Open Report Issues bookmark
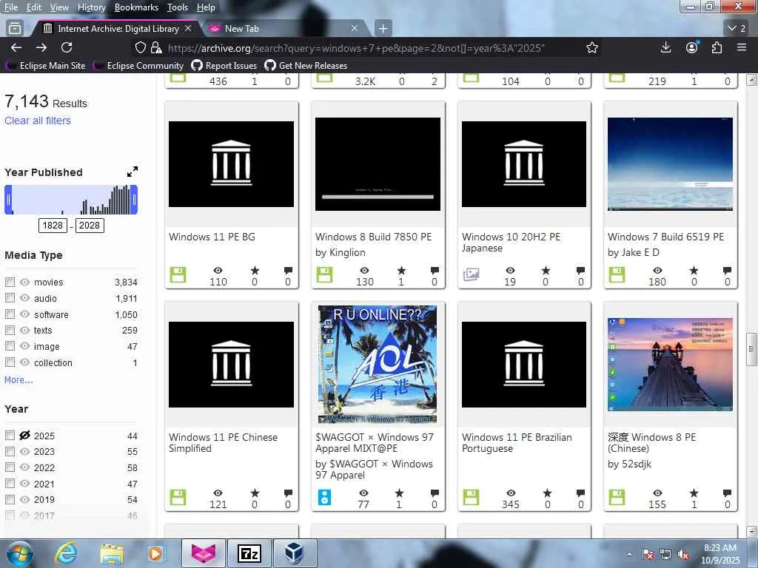The width and height of the screenshot is (758, 568). coord(224,65)
